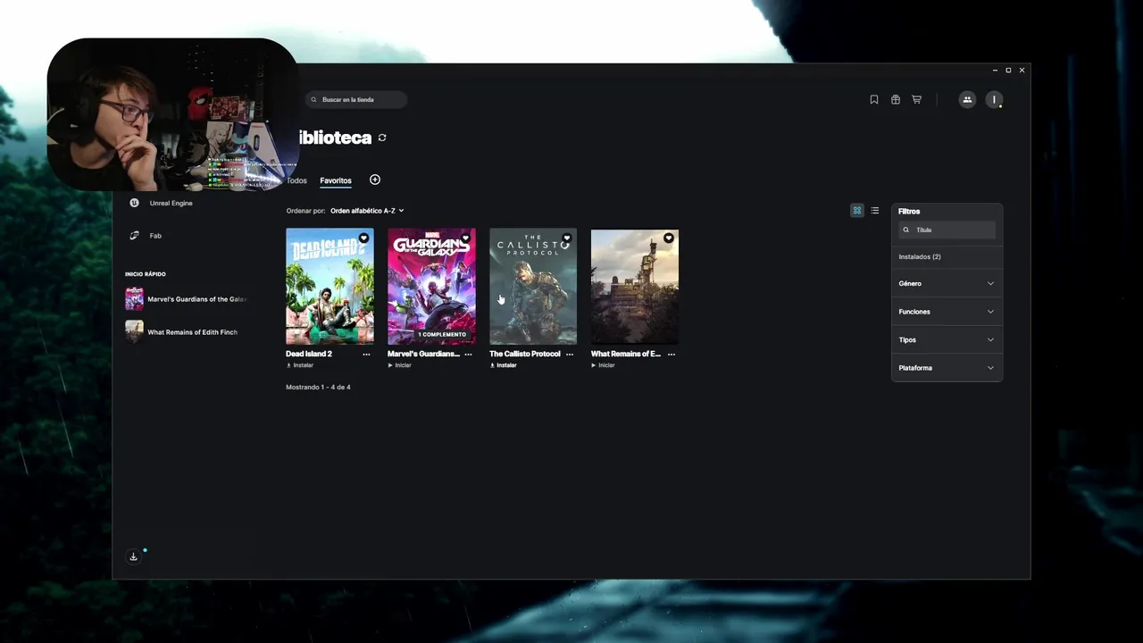
Task: Launch Marvel's Guardians from Inicio Rápido
Action: 187,299
